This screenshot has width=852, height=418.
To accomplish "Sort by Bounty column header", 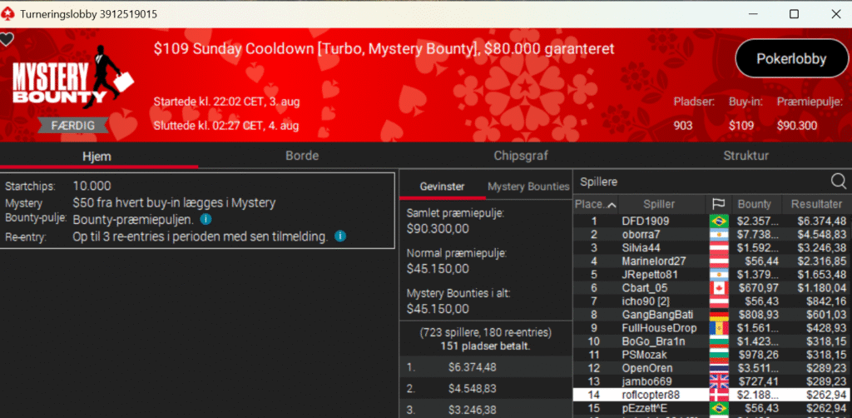I will 754,204.
